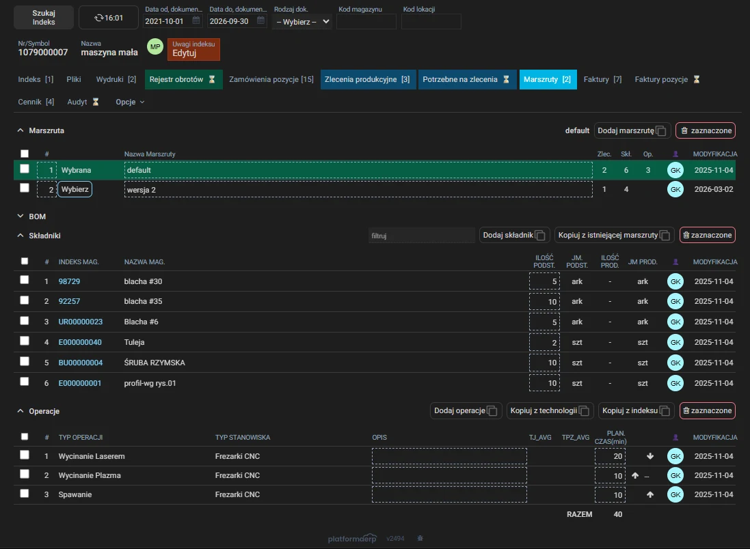The height and width of the screenshot is (549, 750).
Task: Open component link E000000040
Action: coord(80,342)
